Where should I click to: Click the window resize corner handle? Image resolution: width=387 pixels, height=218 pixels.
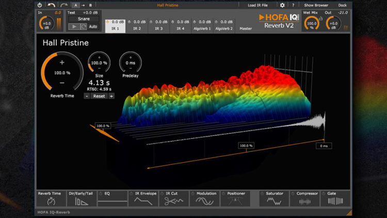(x=349, y=213)
